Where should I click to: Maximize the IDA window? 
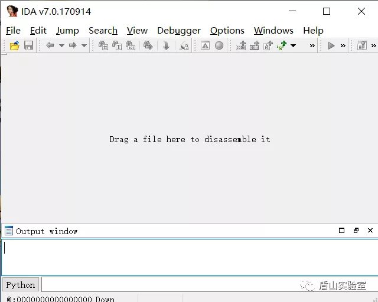click(327, 11)
